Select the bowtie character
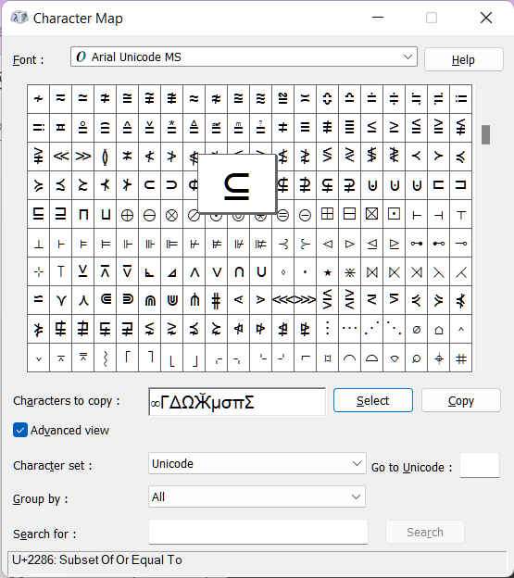The height and width of the screenshot is (578, 514). (371, 272)
